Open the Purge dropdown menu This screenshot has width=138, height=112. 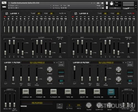coord(100,6)
